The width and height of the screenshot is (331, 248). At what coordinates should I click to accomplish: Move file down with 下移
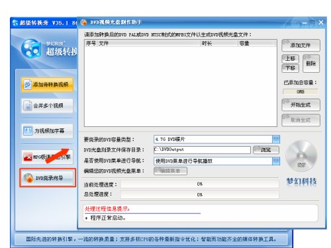coord(291,68)
